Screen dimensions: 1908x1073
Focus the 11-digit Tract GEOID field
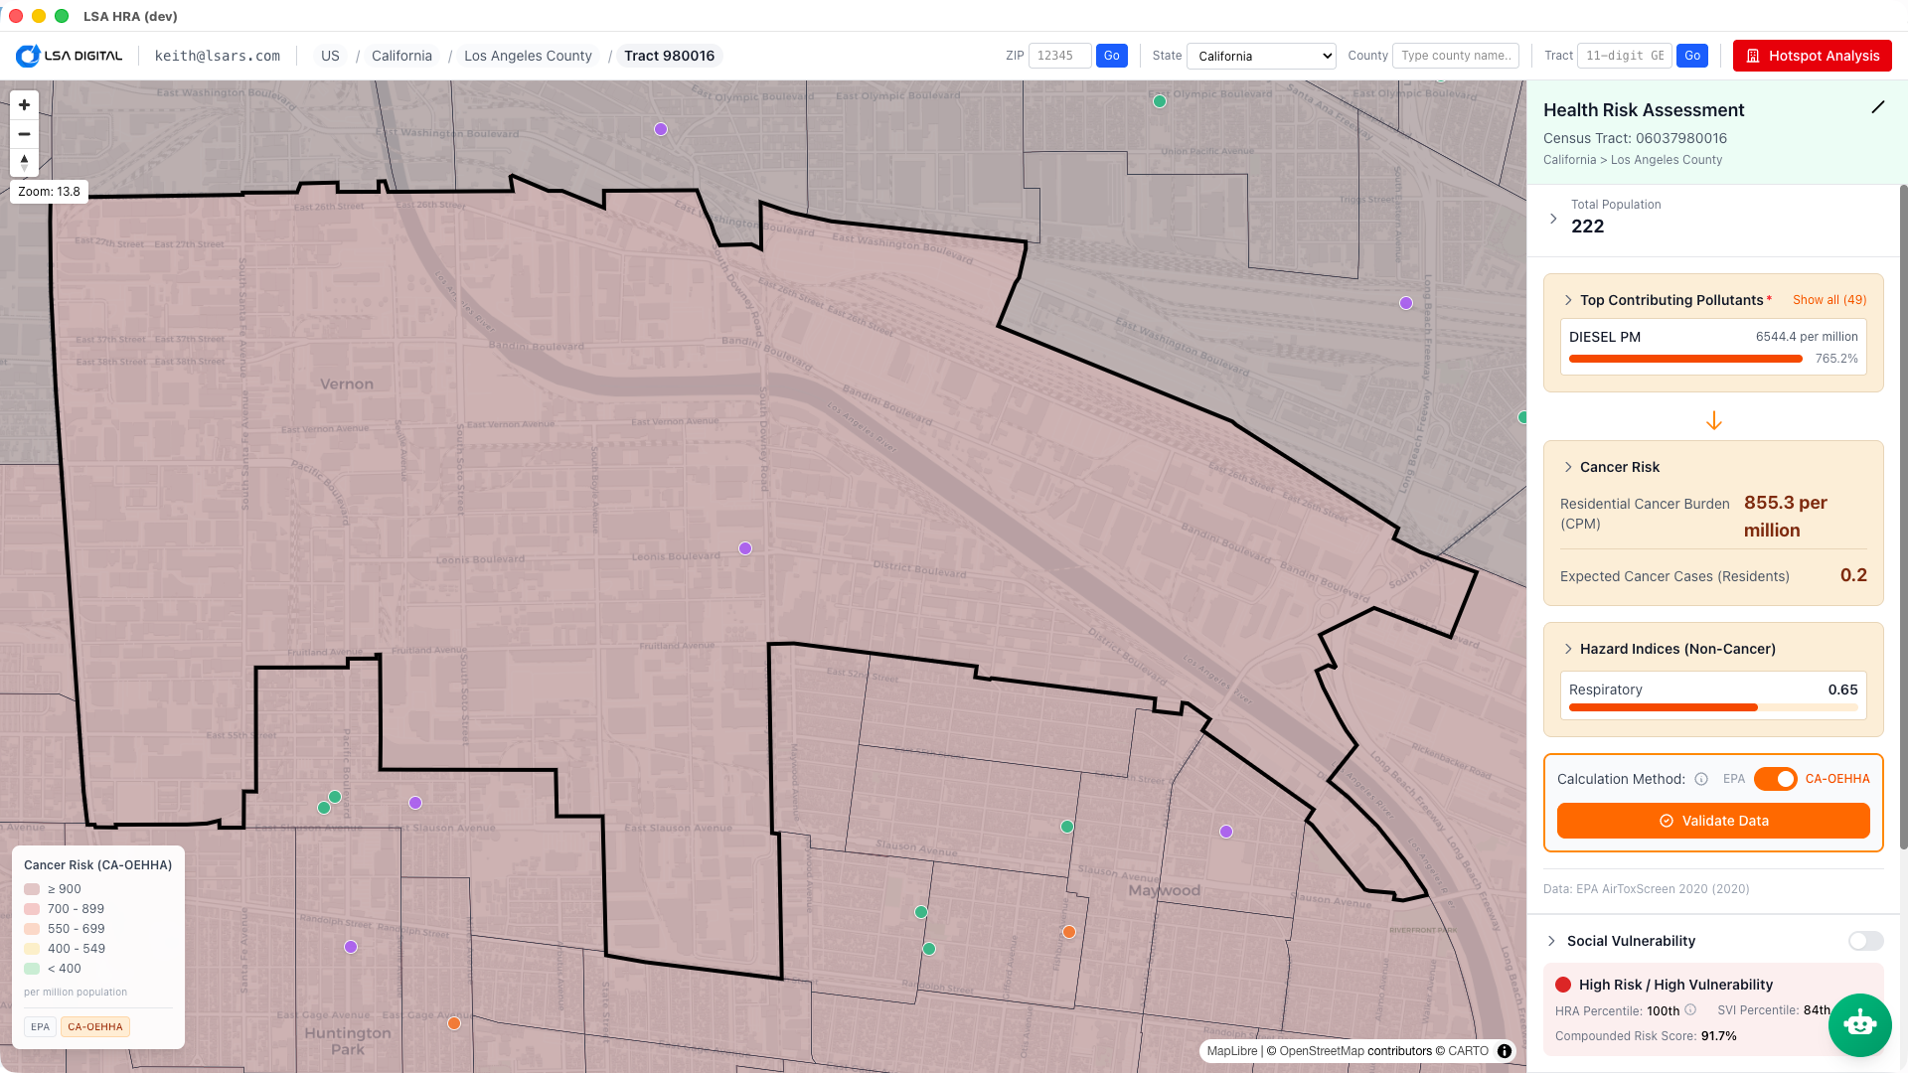click(x=1625, y=56)
